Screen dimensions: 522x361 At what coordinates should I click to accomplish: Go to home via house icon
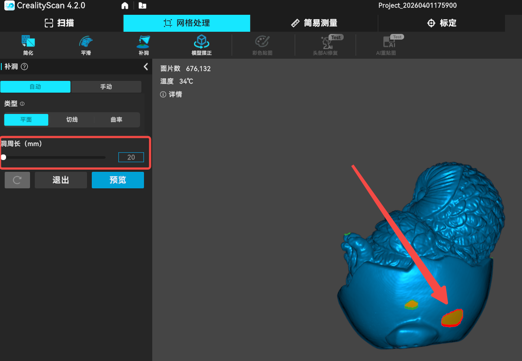[125, 6]
